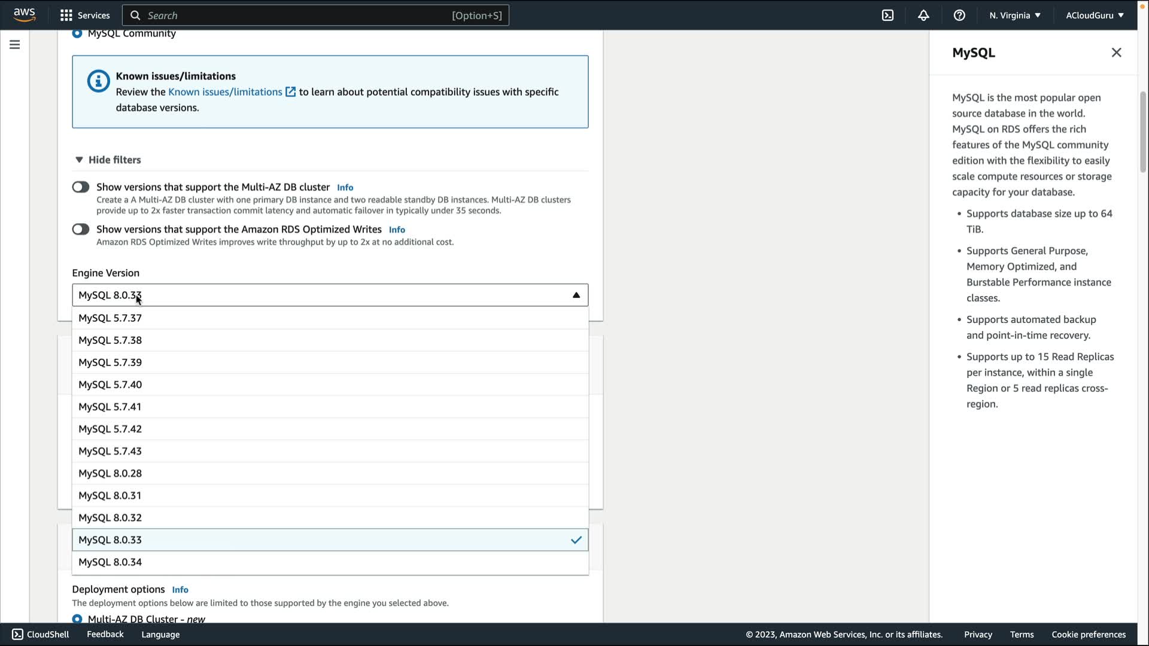The height and width of the screenshot is (646, 1149).
Task: Choose MySQL 8.0.34 from the list
Action: pyautogui.click(x=110, y=562)
